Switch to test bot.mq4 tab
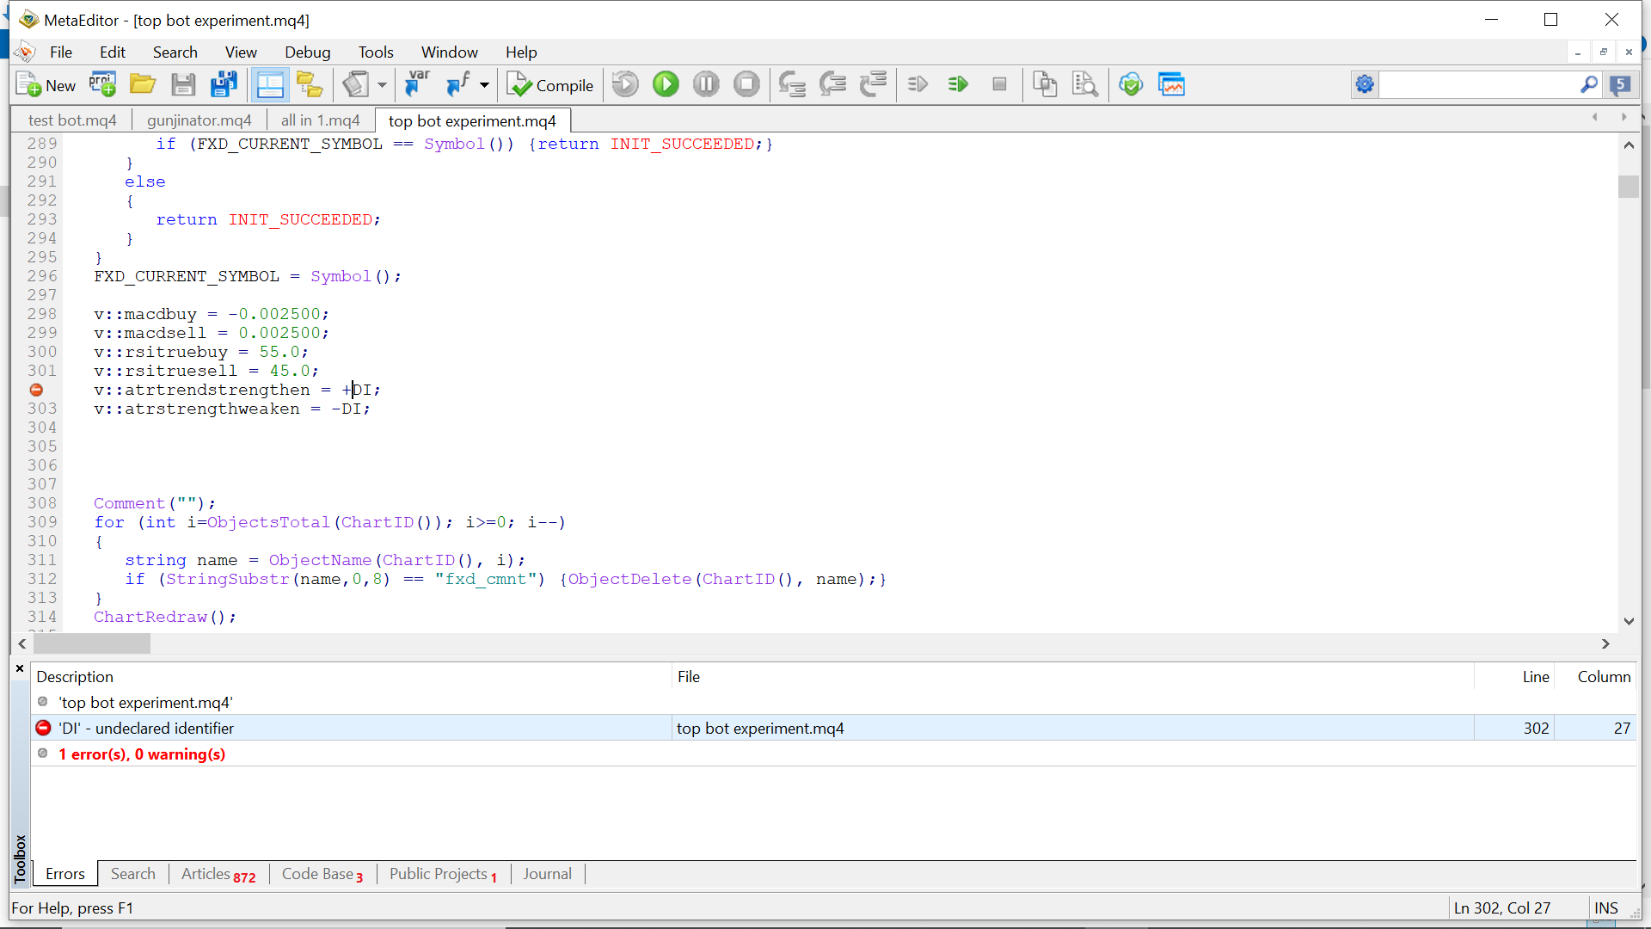Screen dimensions: 1651x929 tap(72, 120)
